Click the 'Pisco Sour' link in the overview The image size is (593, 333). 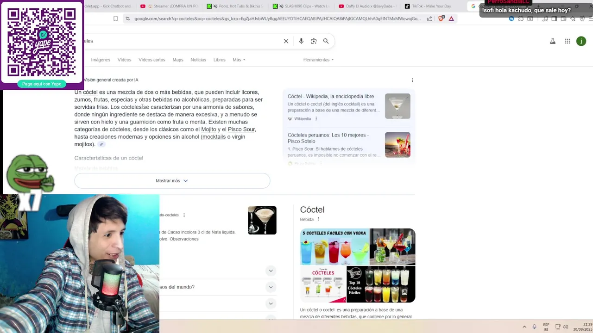[x=241, y=129]
